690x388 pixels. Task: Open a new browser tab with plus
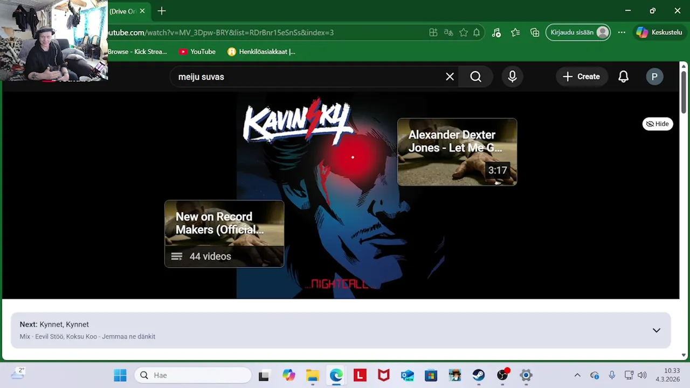click(x=161, y=11)
